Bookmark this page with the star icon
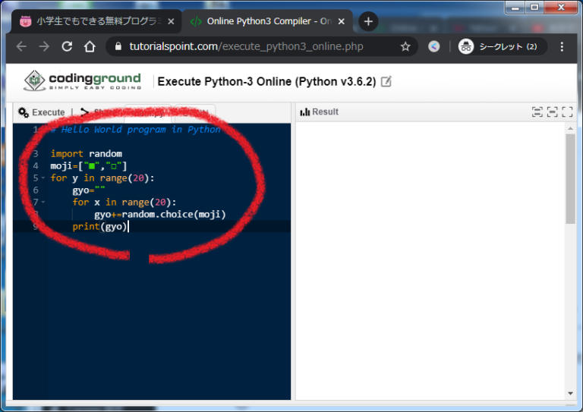The image size is (583, 412). [x=405, y=46]
